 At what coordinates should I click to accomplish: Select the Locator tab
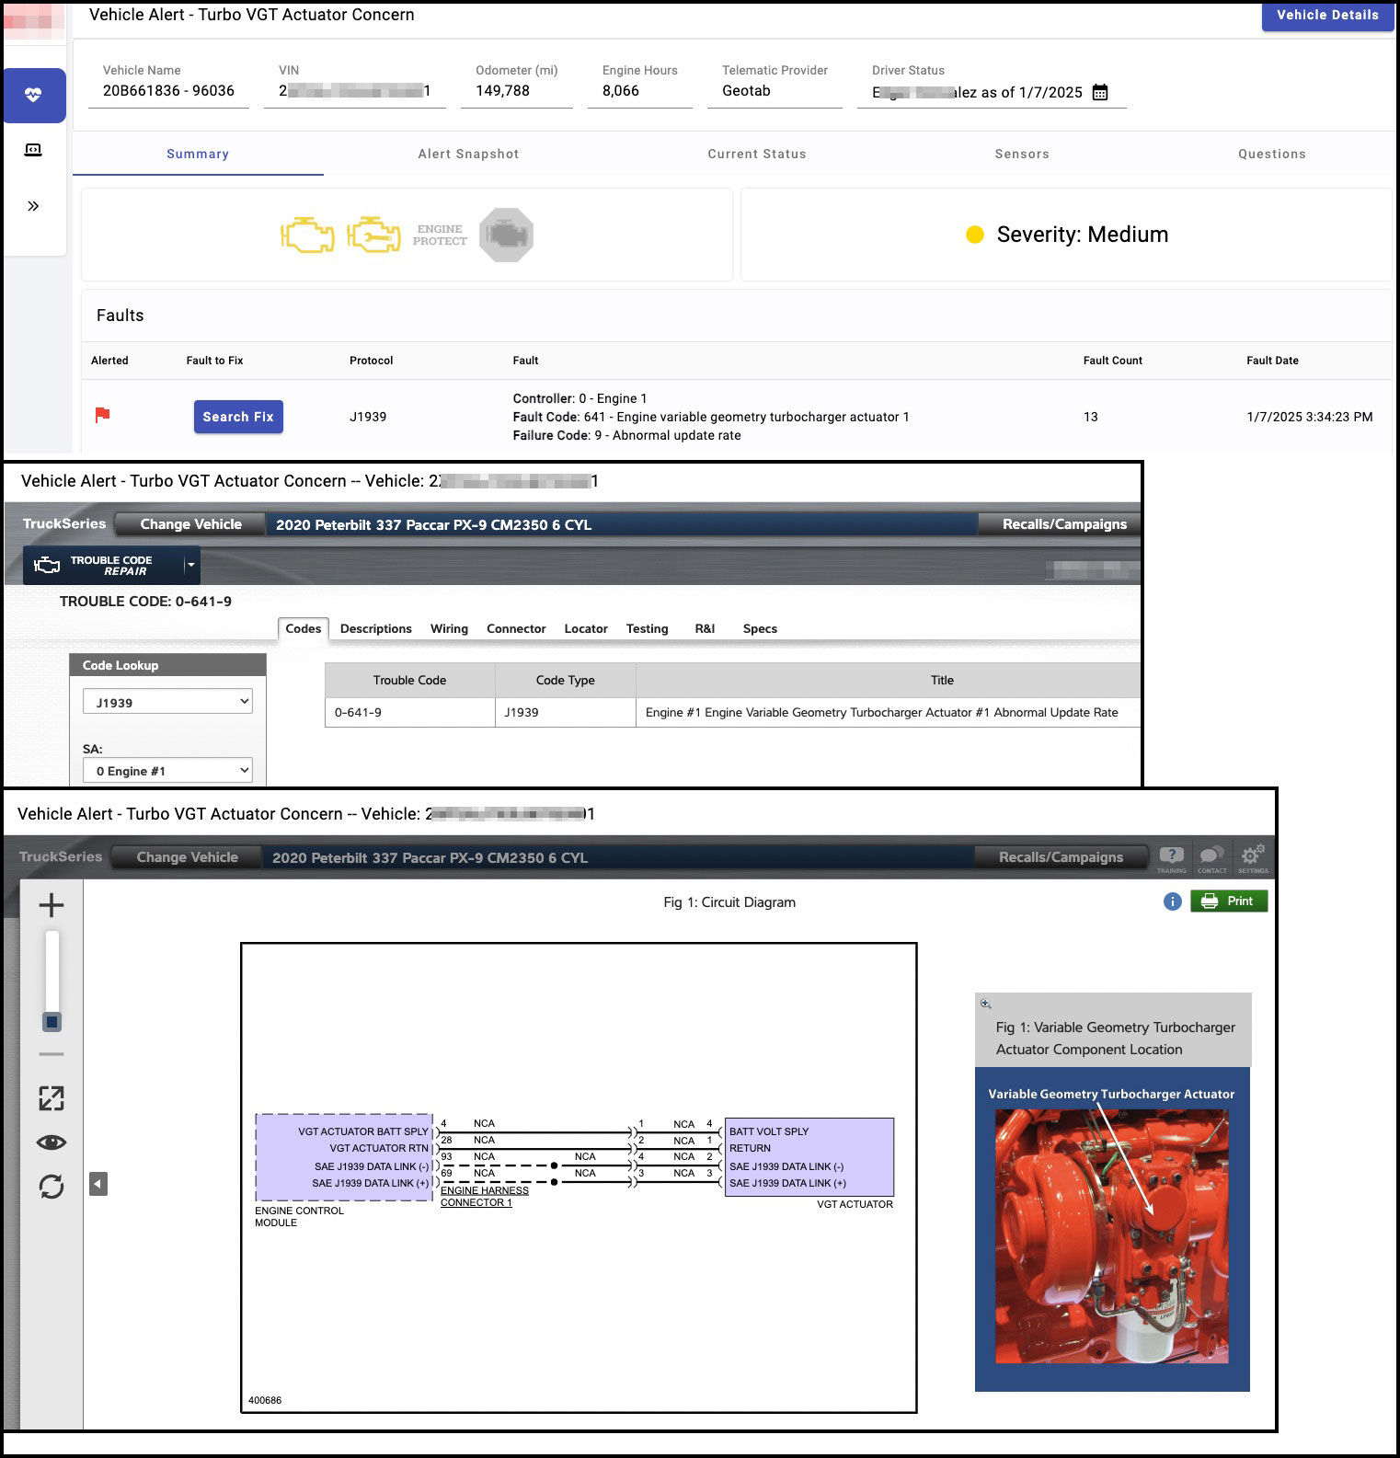(x=586, y=629)
